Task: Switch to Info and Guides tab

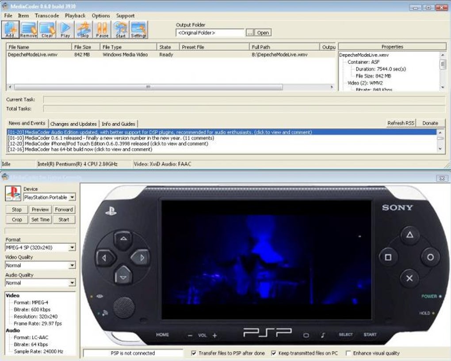Action: point(118,124)
